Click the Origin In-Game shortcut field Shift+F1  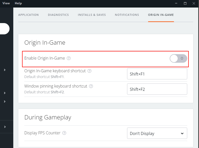(157, 74)
